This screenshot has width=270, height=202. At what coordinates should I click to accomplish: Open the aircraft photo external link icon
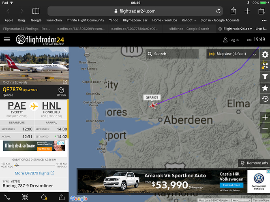click(65, 82)
